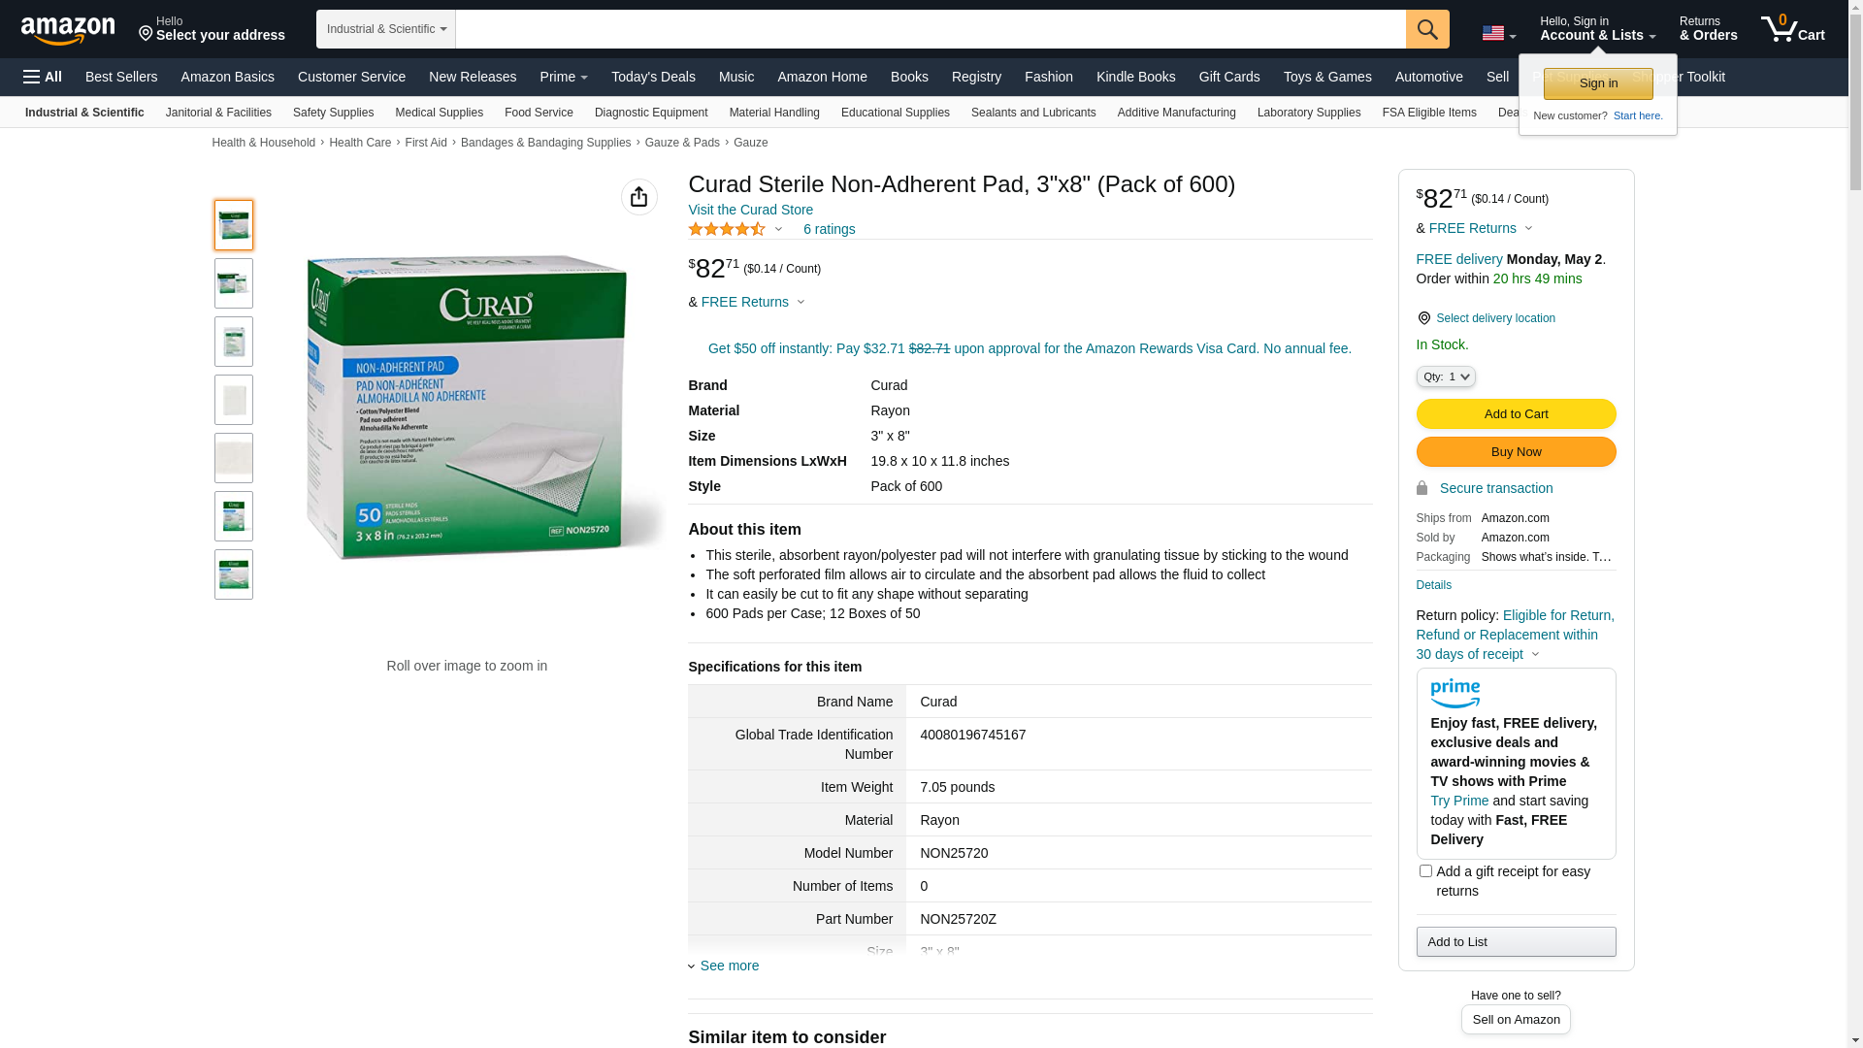Expand the return policy chevron
The image size is (1863, 1048).
pyautogui.click(x=1535, y=654)
